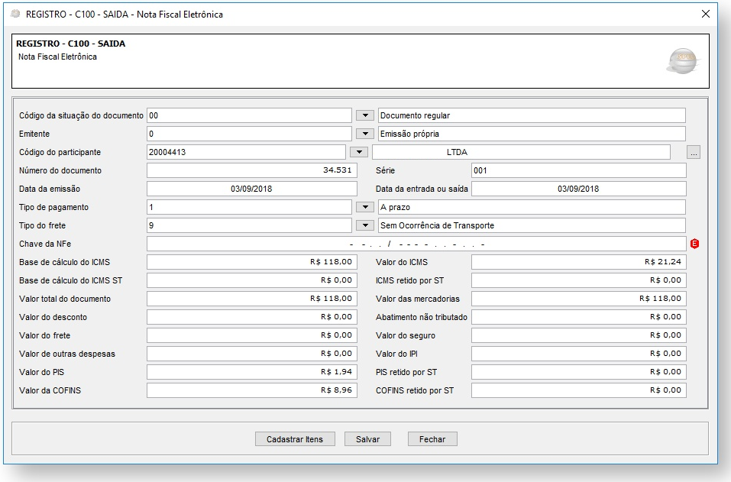Expand the Emitente dropdown arrow
Image resolution: width=731 pixels, height=482 pixels.
click(364, 134)
